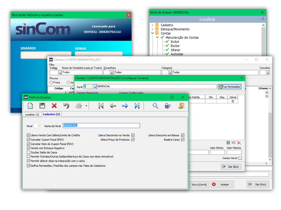Click Apagar button in Clientes window
This screenshot has width=281, height=210.
tap(222, 184)
